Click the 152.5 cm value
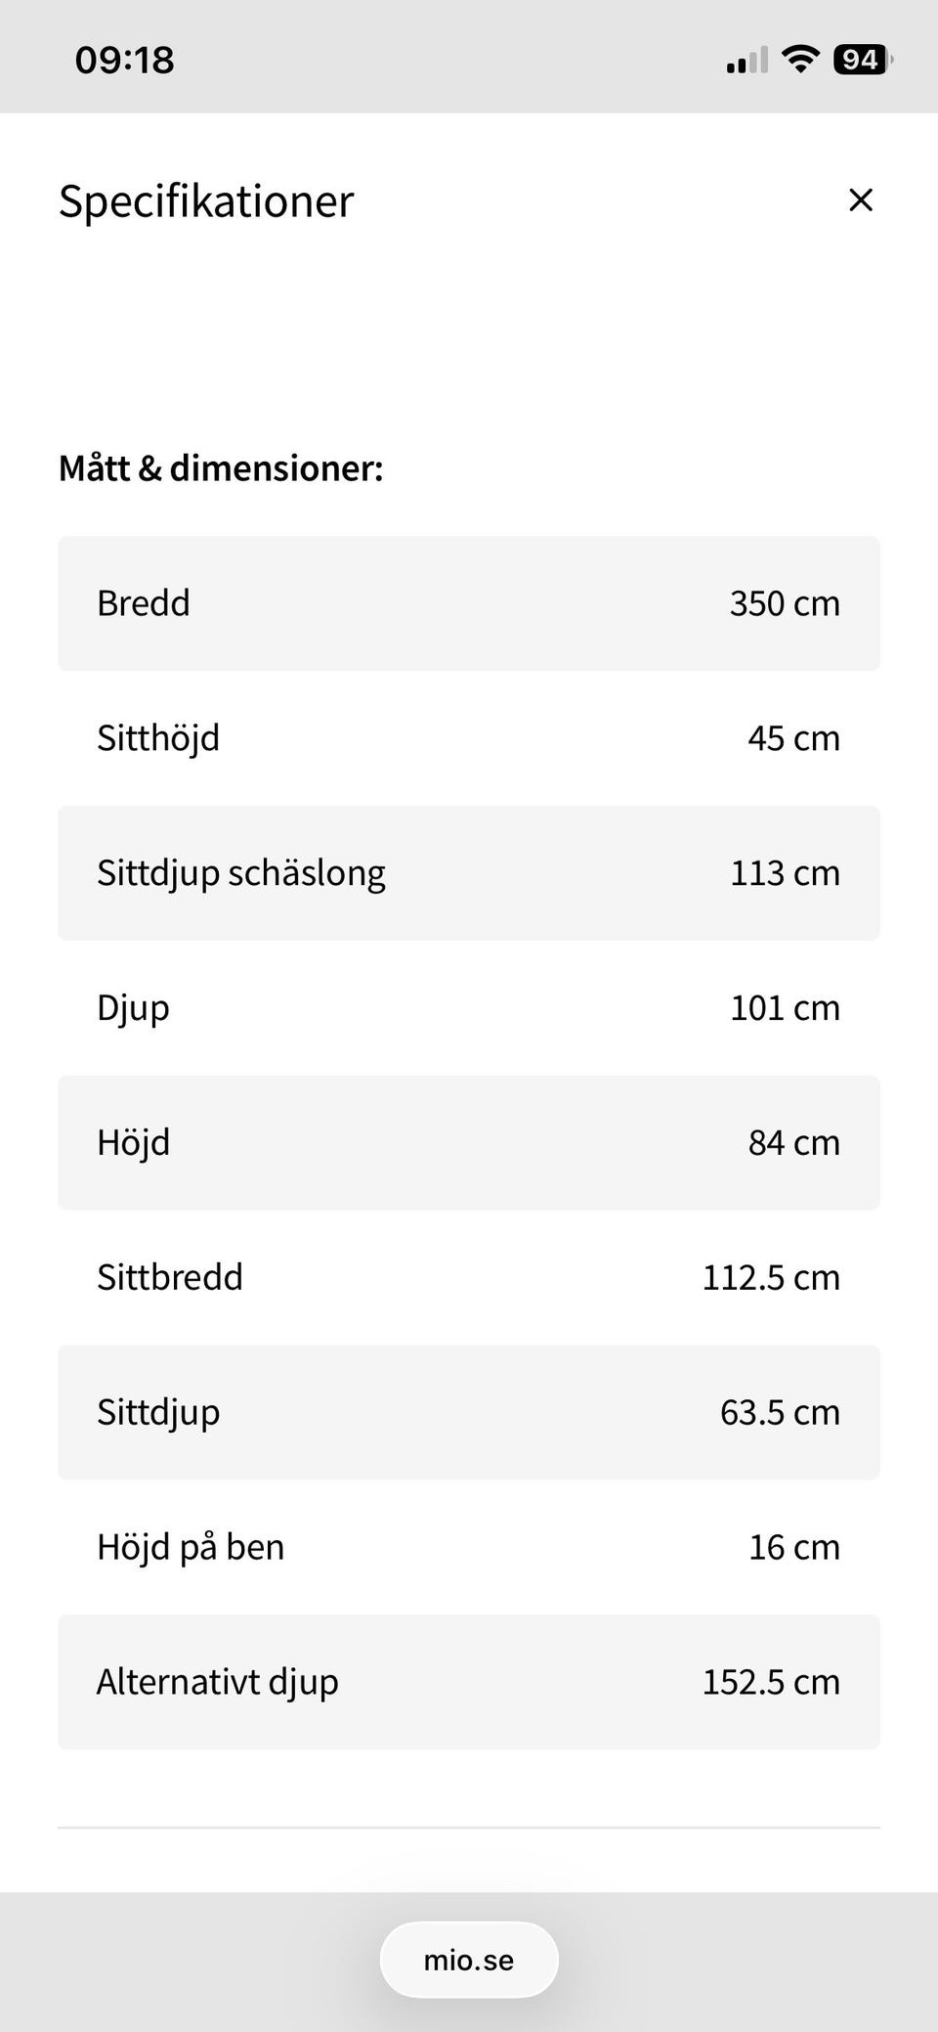Screen dimensions: 938x2032 pos(771,1683)
